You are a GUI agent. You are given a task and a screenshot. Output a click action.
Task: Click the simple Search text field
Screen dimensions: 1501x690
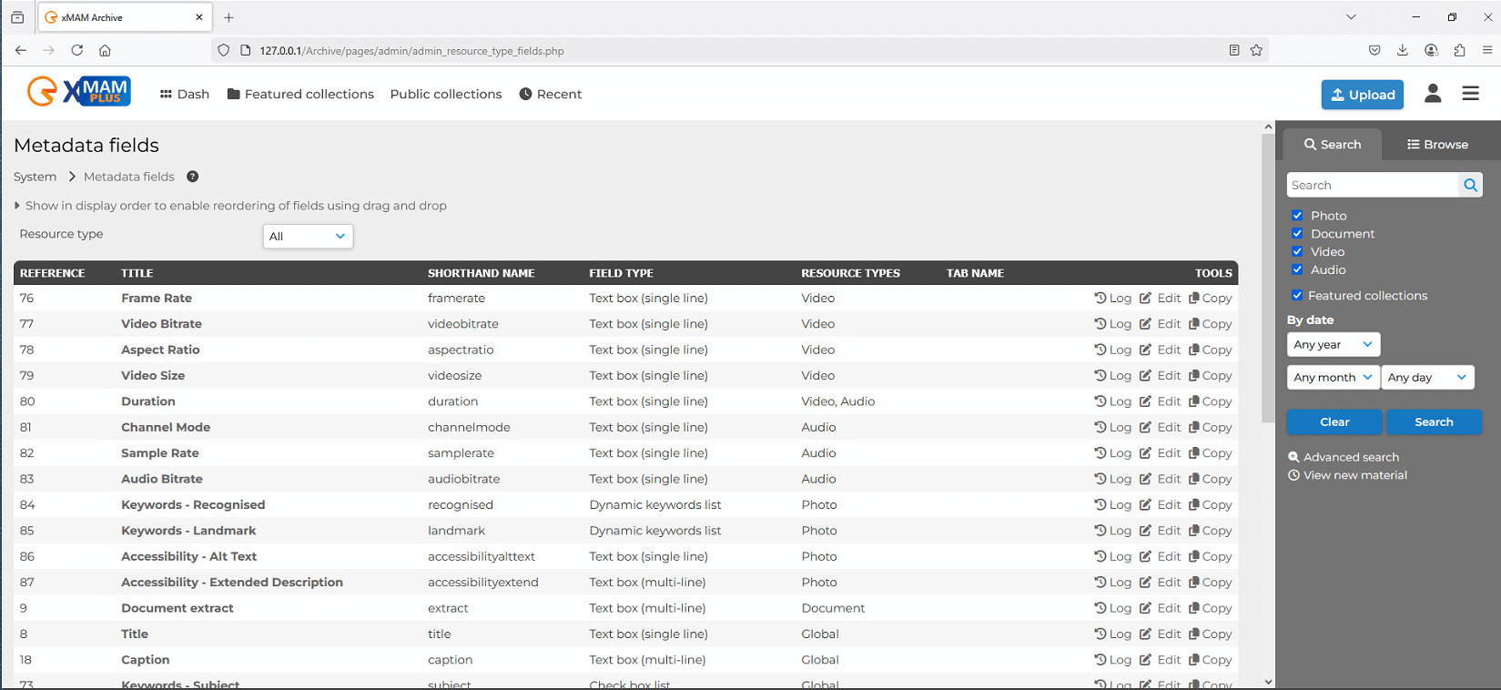click(x=1372, y=186)
